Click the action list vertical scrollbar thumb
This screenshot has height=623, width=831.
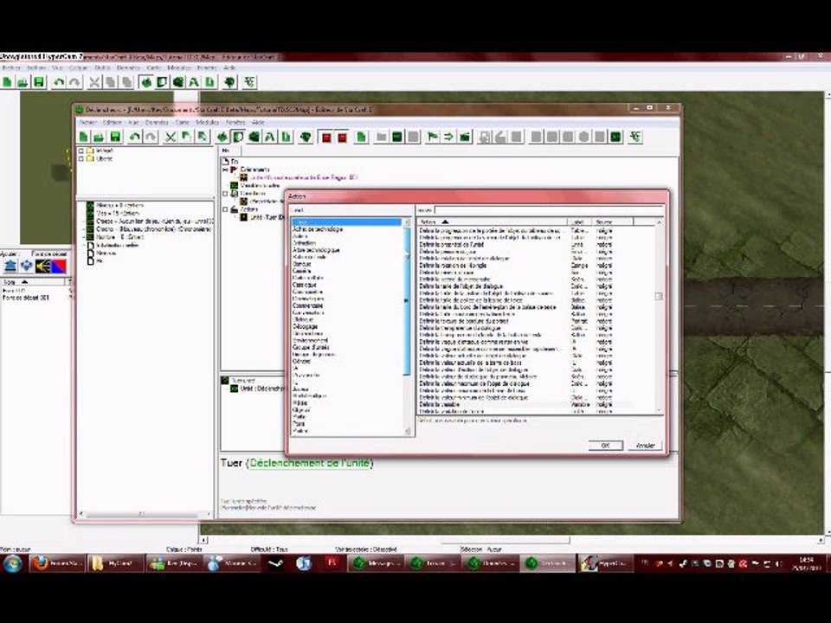(659, 296)
